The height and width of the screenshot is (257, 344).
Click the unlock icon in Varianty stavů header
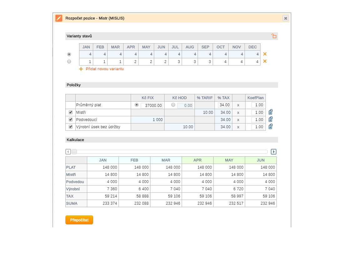tap(274, 36)
